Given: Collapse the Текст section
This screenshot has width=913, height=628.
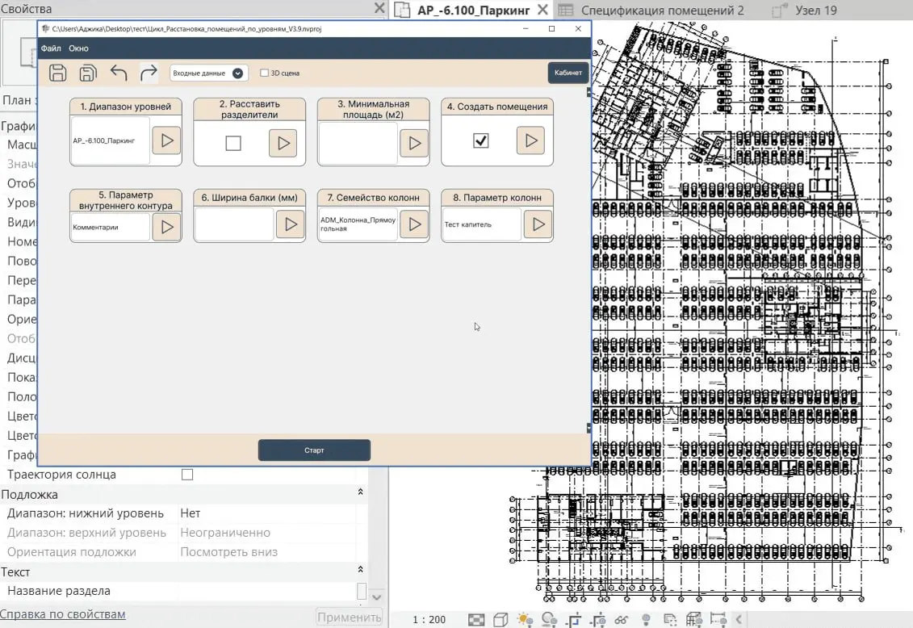Looking at the screenshot, I should (360, 570).
